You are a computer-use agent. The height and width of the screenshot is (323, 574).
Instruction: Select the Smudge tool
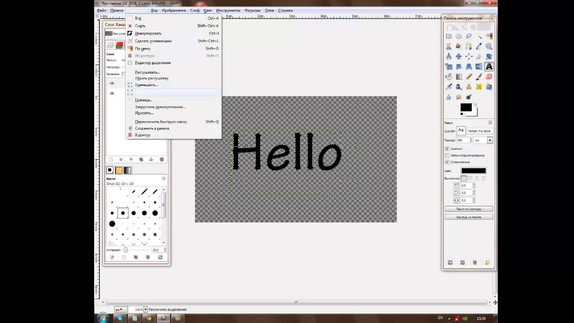coord(459,96)
